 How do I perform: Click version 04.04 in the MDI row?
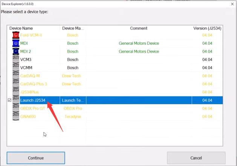click(x=207, y=43)
